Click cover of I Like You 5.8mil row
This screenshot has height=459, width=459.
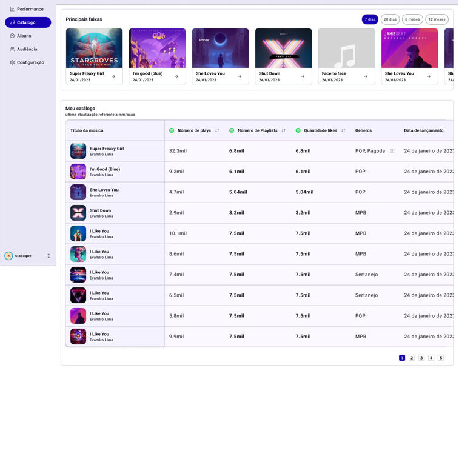pos(78,316)
